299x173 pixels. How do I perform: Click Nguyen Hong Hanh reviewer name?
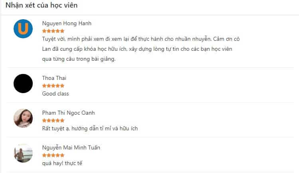67,23
